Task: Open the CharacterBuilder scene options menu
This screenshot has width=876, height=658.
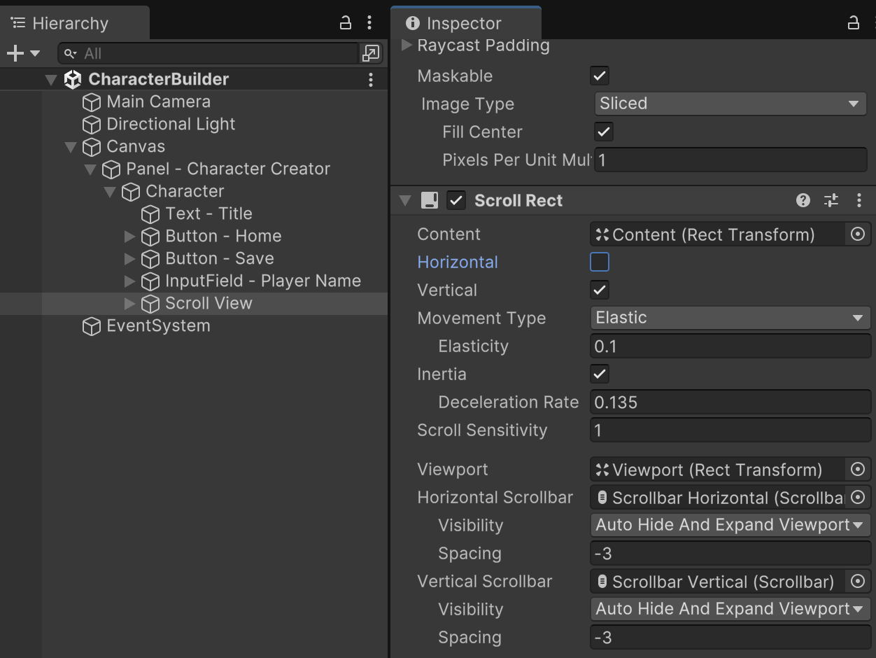Action: (x=371, y=80)
